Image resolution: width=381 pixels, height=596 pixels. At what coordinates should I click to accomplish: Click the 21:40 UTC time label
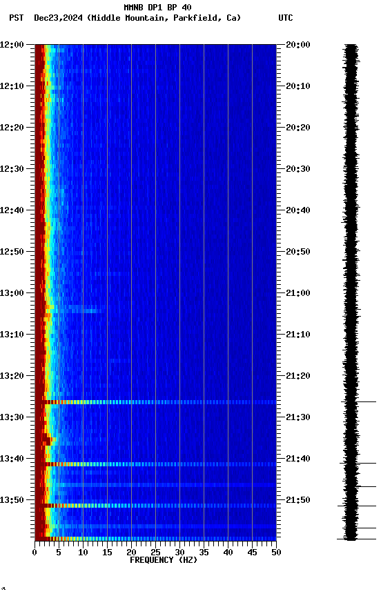click(x=298, y=459)
